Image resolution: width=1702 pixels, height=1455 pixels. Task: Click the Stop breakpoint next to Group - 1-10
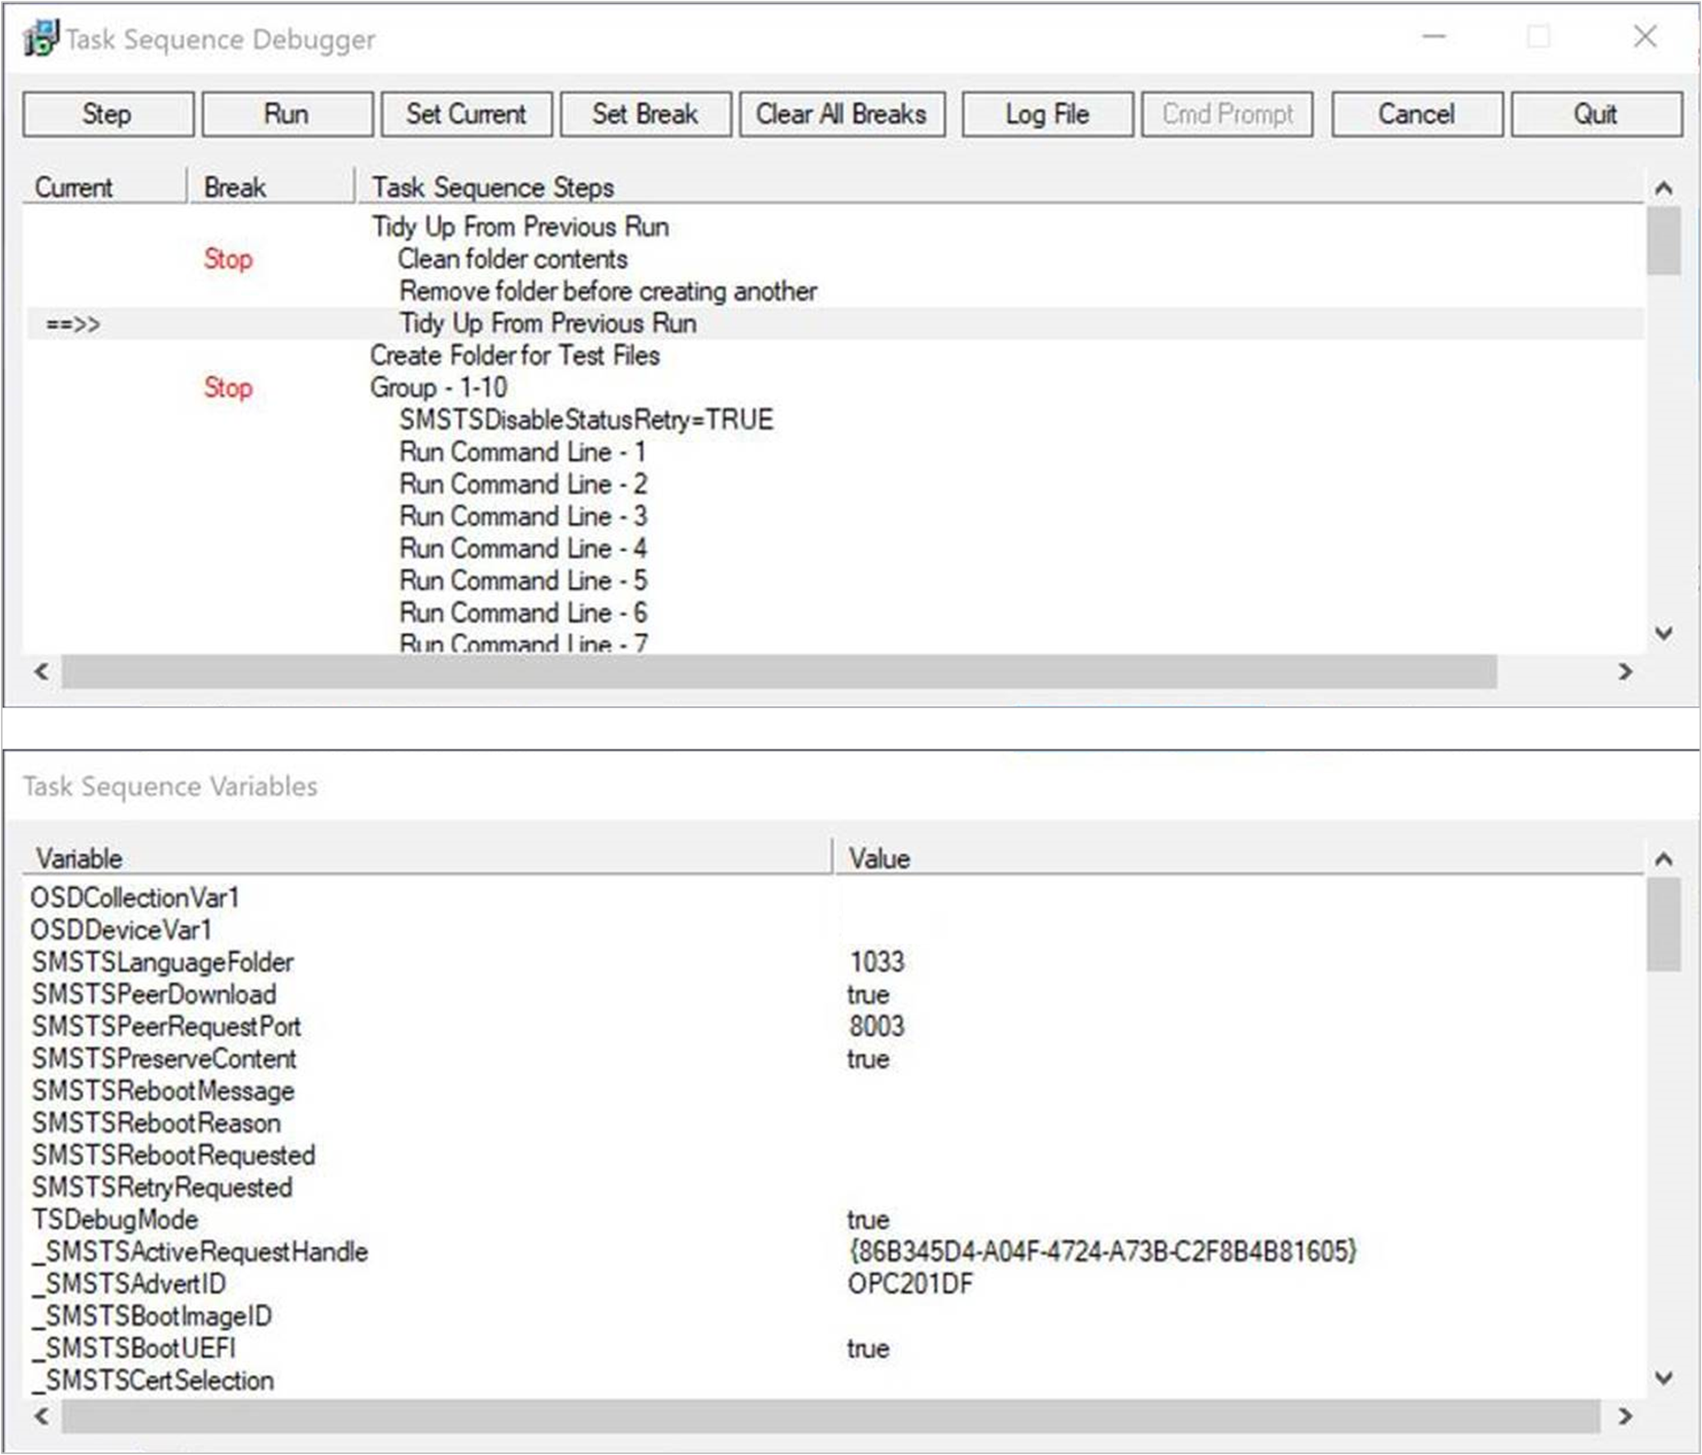coord(226,389)
